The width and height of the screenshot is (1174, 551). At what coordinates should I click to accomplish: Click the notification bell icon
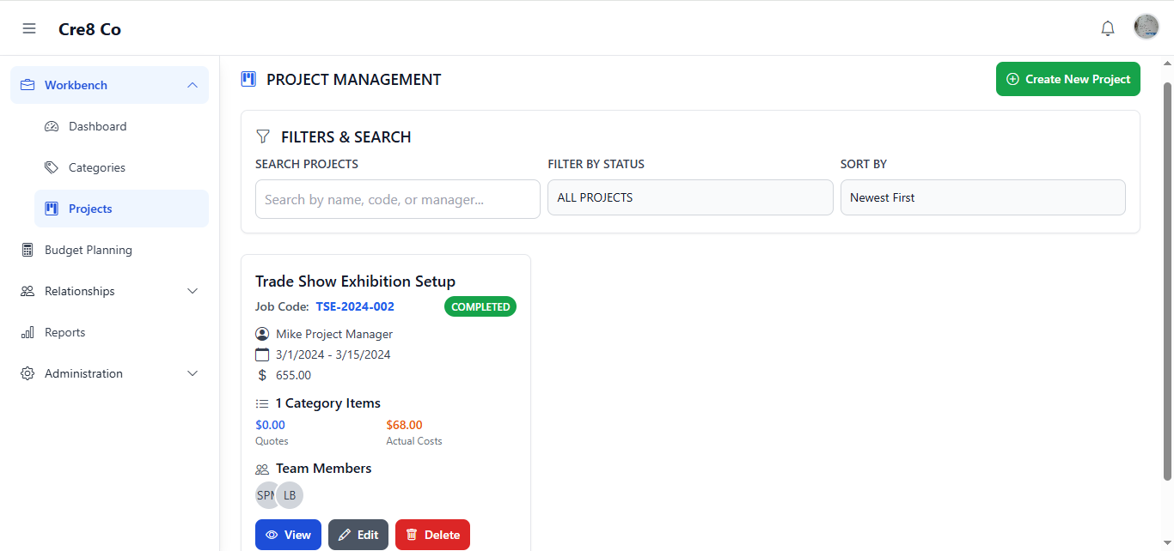(1108, 28)
